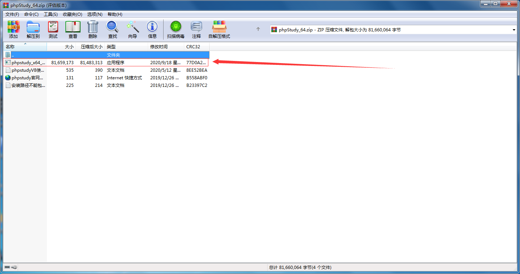Run the Test (测试) archive tool
Screen dimensions: 520x274
tap(53, 30)
